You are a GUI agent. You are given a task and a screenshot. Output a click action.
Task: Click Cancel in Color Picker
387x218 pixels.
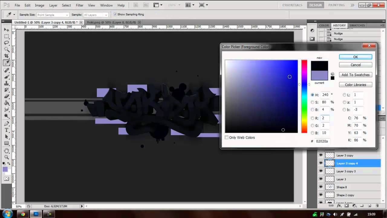tap(356, 65)
